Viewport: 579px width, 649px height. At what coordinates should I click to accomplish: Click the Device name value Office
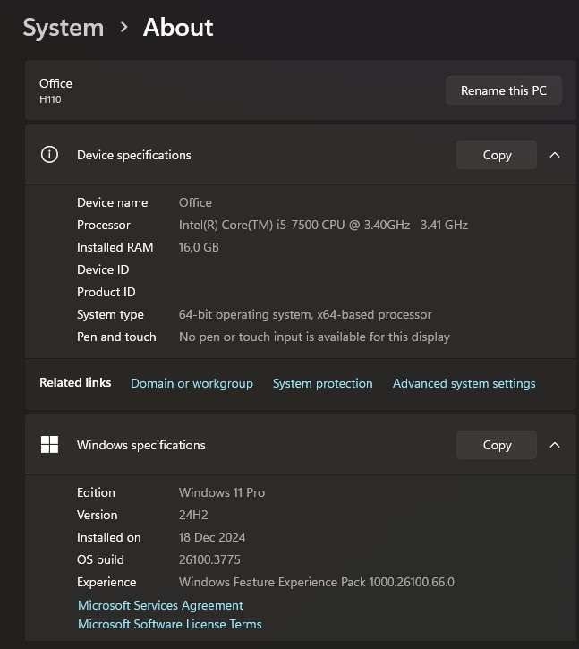pyautogui.click(x=195, y=202)
